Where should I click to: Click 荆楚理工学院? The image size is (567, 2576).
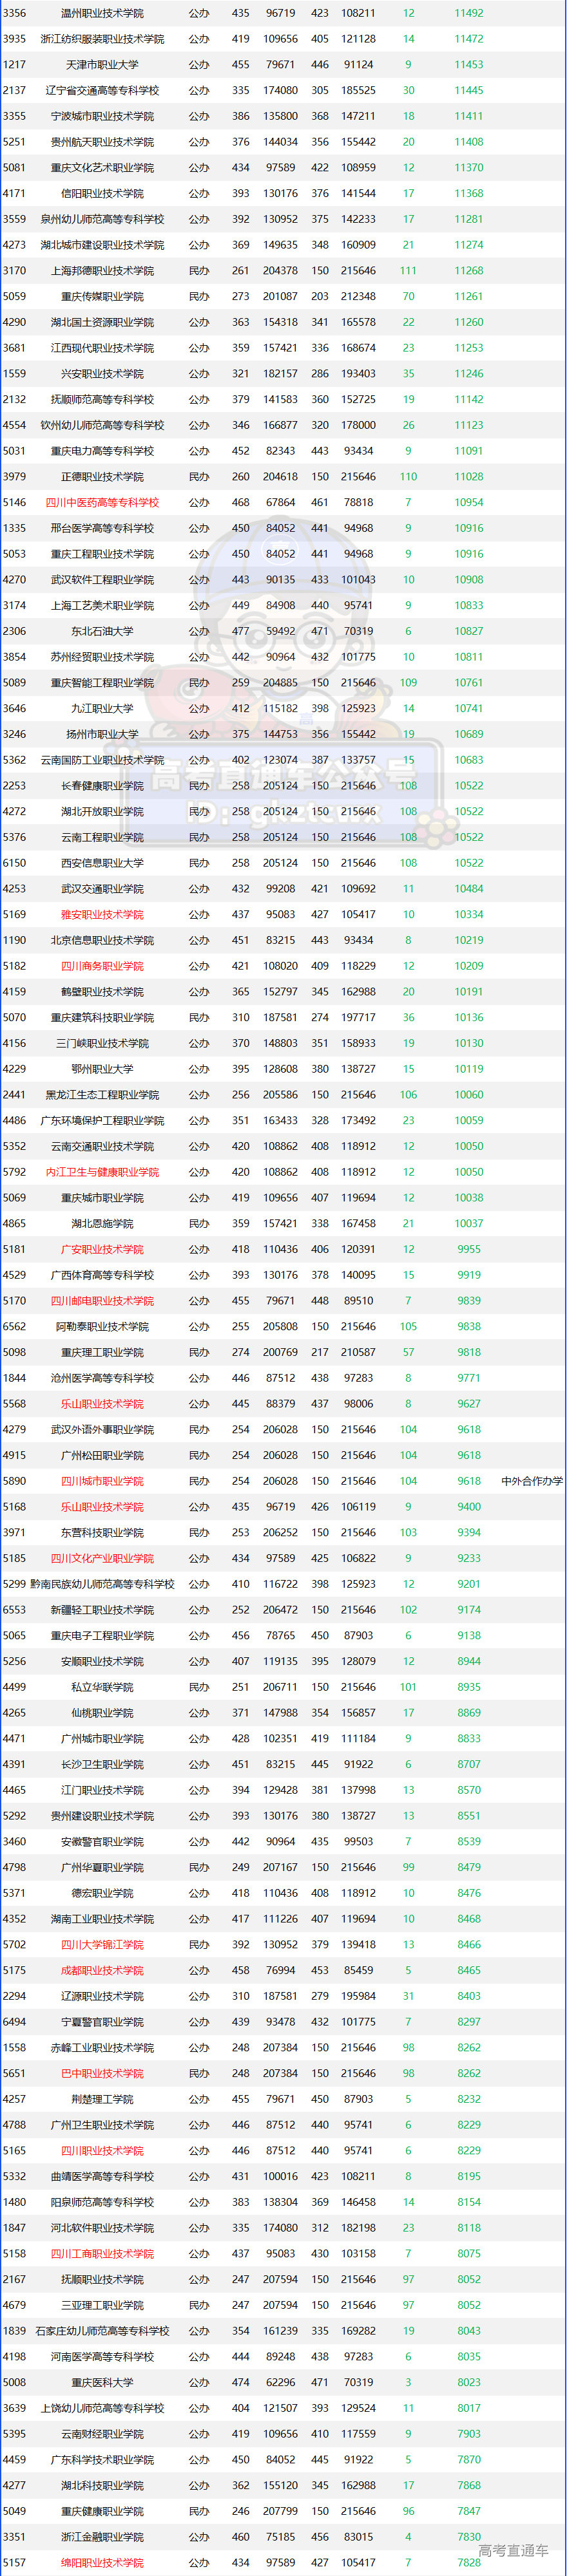[102, 2100]
